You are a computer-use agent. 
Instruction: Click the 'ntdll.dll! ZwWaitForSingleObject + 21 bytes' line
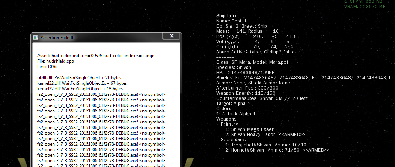tap(80, 78)
